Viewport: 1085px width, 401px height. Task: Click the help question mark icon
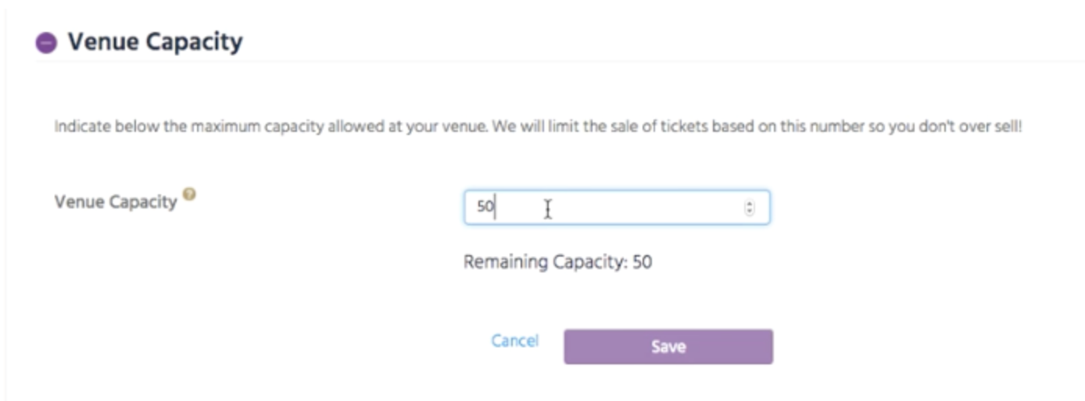[x=189, y=195]
